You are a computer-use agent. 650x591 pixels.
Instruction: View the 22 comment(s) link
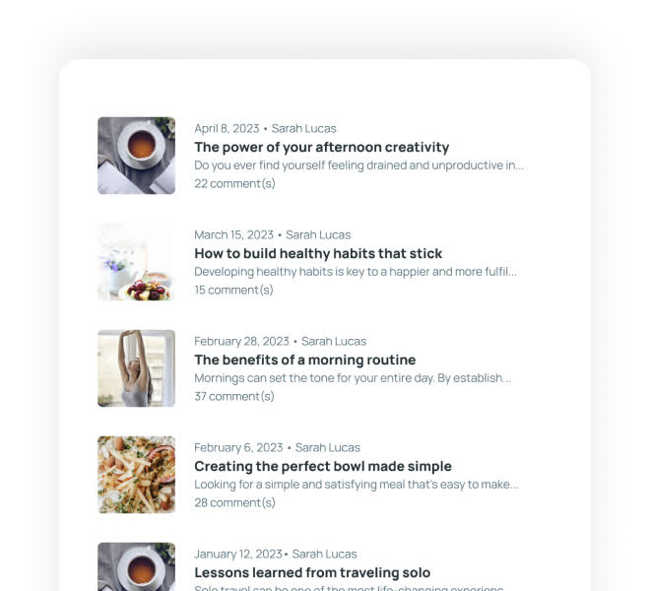click(234, 183)
